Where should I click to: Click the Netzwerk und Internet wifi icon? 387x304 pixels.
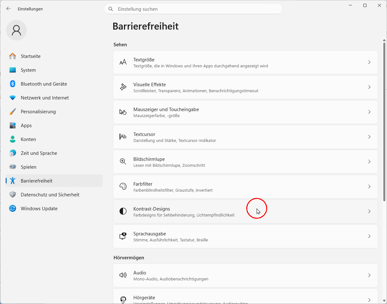(13, 98)
